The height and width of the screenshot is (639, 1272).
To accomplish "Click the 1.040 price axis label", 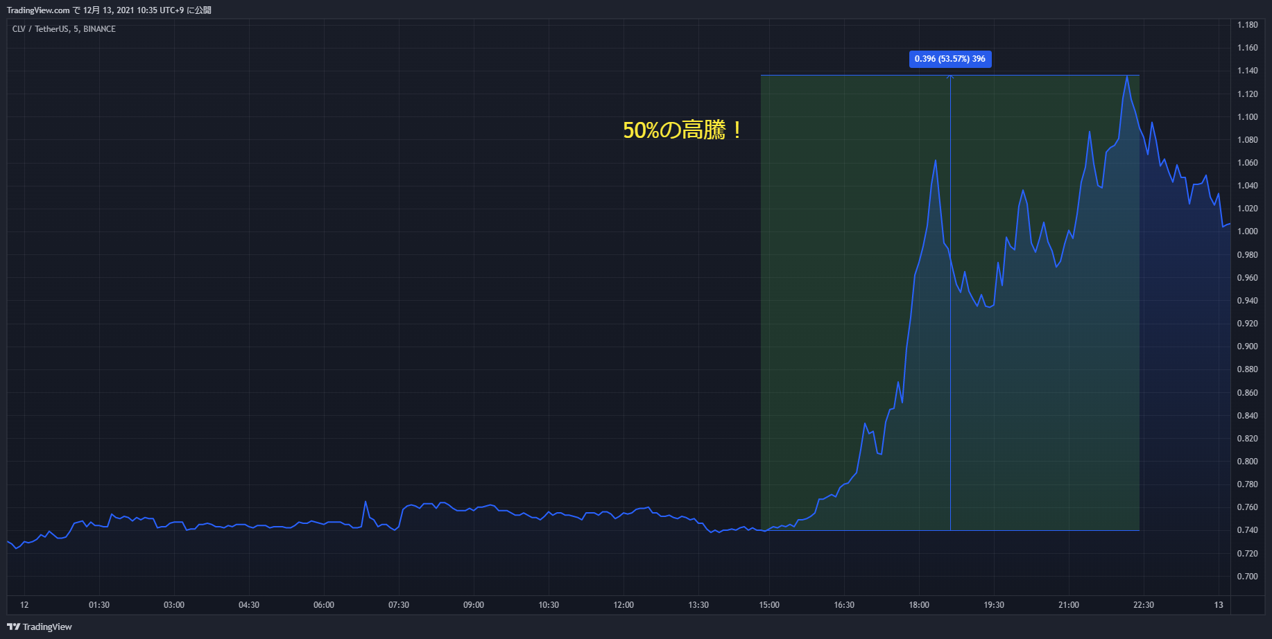I will coord(1247,186).
